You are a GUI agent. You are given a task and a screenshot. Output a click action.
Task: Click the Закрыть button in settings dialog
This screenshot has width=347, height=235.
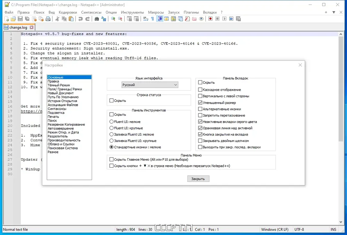[198, 179]
